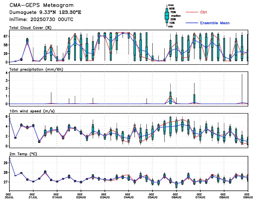Viewport: 256px width, 202px height.
Task: Click the 00Z 06AUG time axis label
Action: coord(176,196)
